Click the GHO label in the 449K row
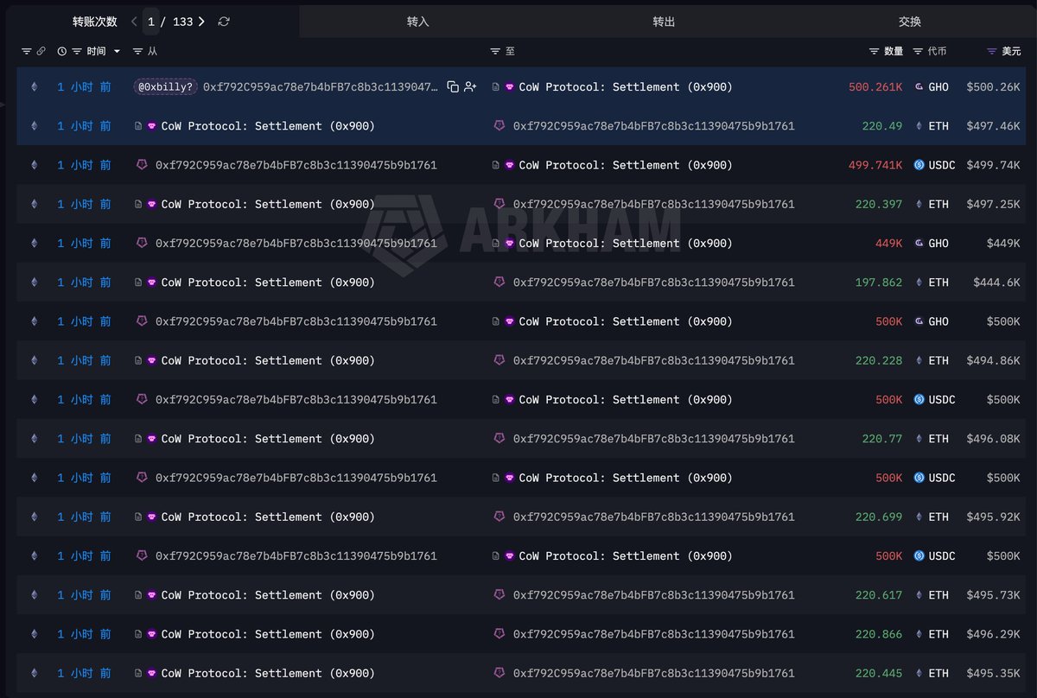The image size is (1037, 698). 938,244
